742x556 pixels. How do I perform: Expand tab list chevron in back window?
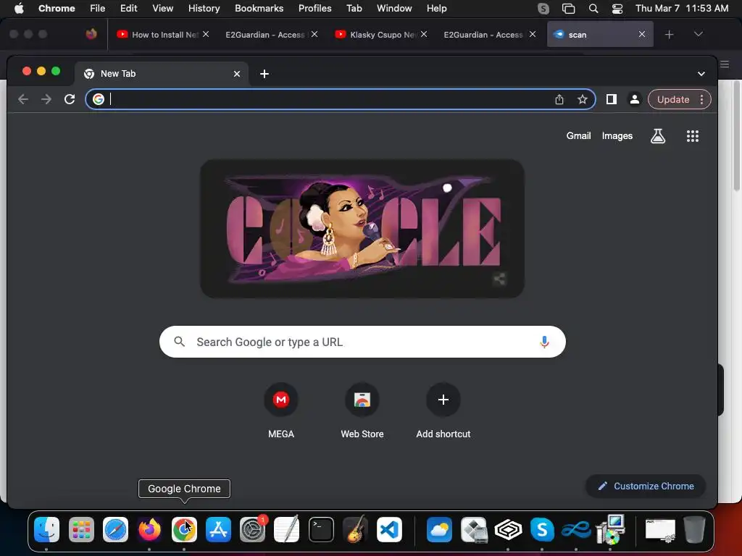point(698,34)
